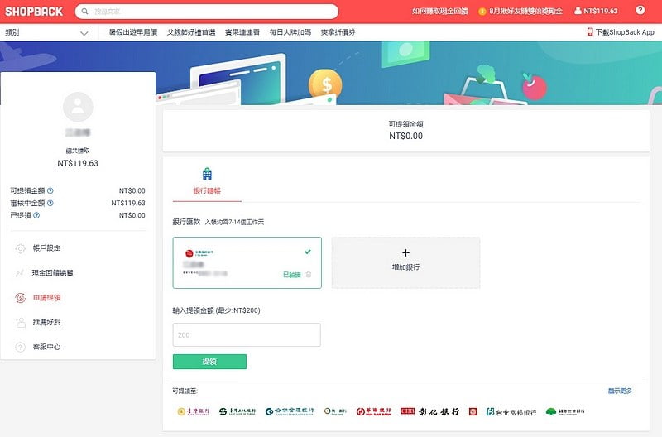Click the green 提領 button
The height and width of the screenshot is (437, 662).
tap(209, 362)
